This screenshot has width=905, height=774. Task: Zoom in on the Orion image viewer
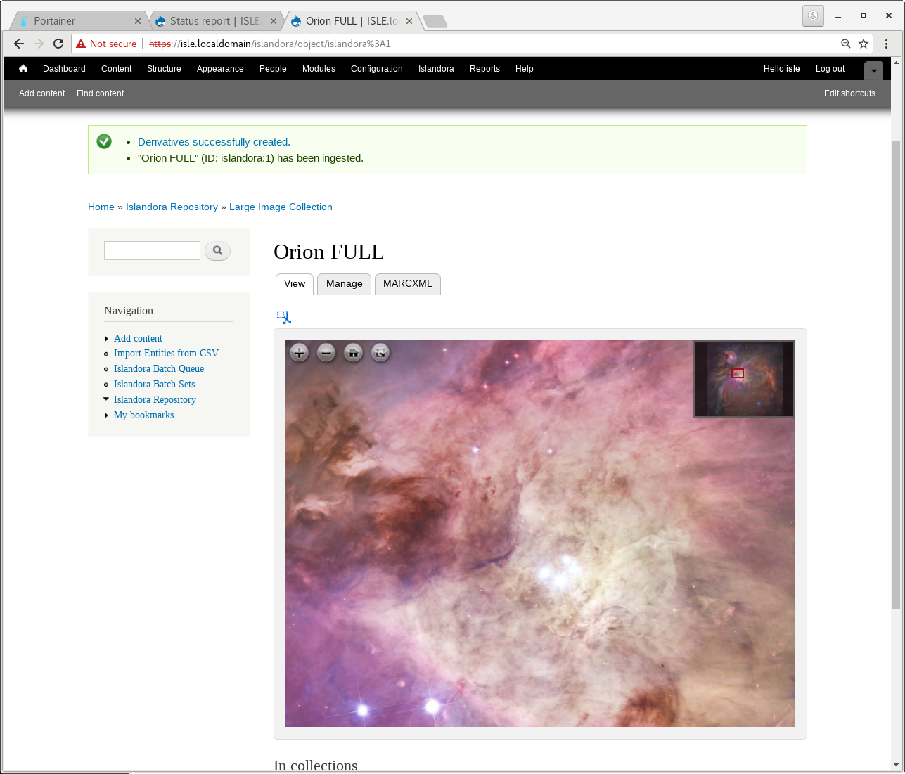pyautogui.click(x=299, y=353)
